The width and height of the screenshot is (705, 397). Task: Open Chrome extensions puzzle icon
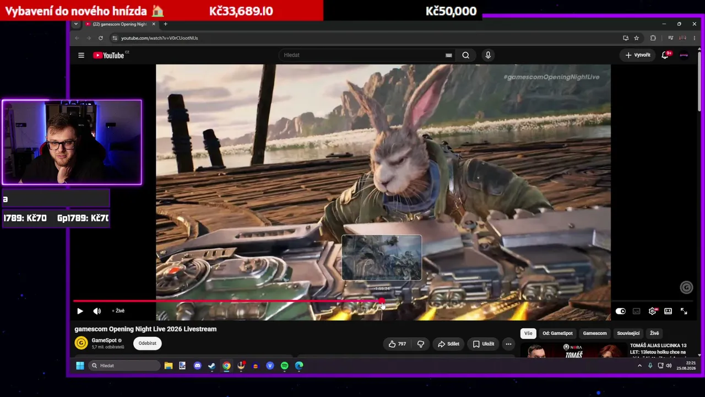[653, 38]
